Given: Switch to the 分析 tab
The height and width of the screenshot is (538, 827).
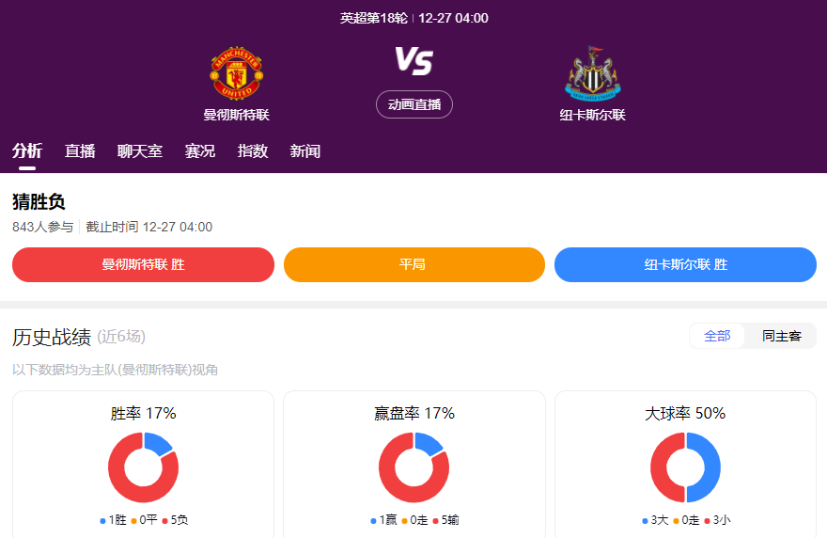Looking at the screenshot, I should (x=27, y=150).
